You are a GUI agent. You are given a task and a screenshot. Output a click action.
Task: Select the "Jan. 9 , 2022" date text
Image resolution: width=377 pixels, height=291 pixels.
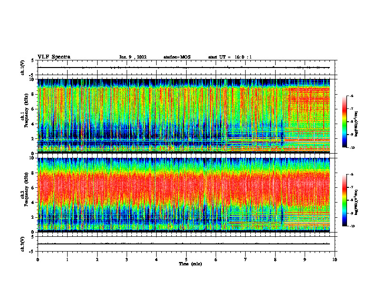pos(133,57)
